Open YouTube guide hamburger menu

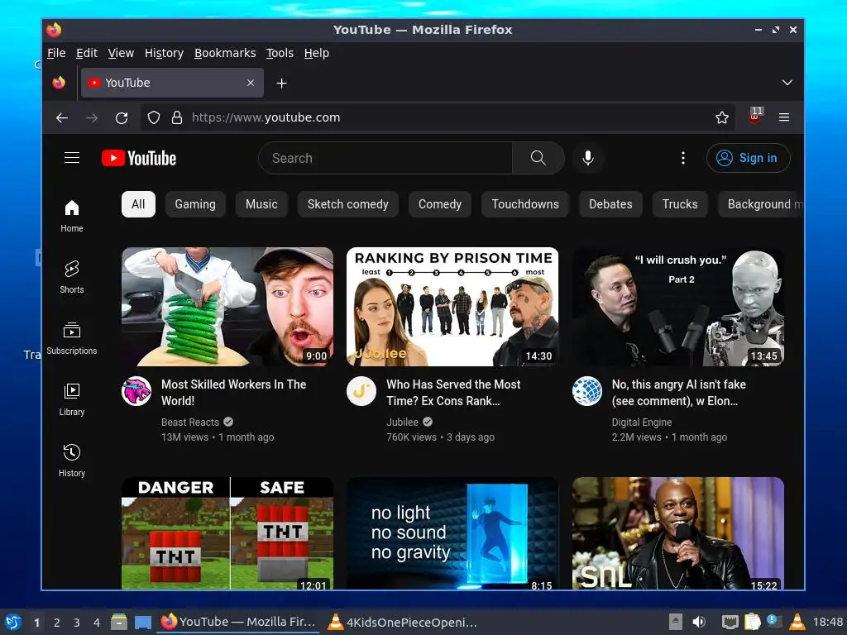point(72,158)
